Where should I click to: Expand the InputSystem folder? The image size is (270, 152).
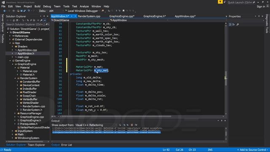coord(13,131)
